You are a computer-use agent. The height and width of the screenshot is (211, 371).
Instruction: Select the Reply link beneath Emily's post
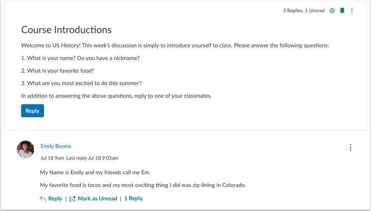(55, 199)
